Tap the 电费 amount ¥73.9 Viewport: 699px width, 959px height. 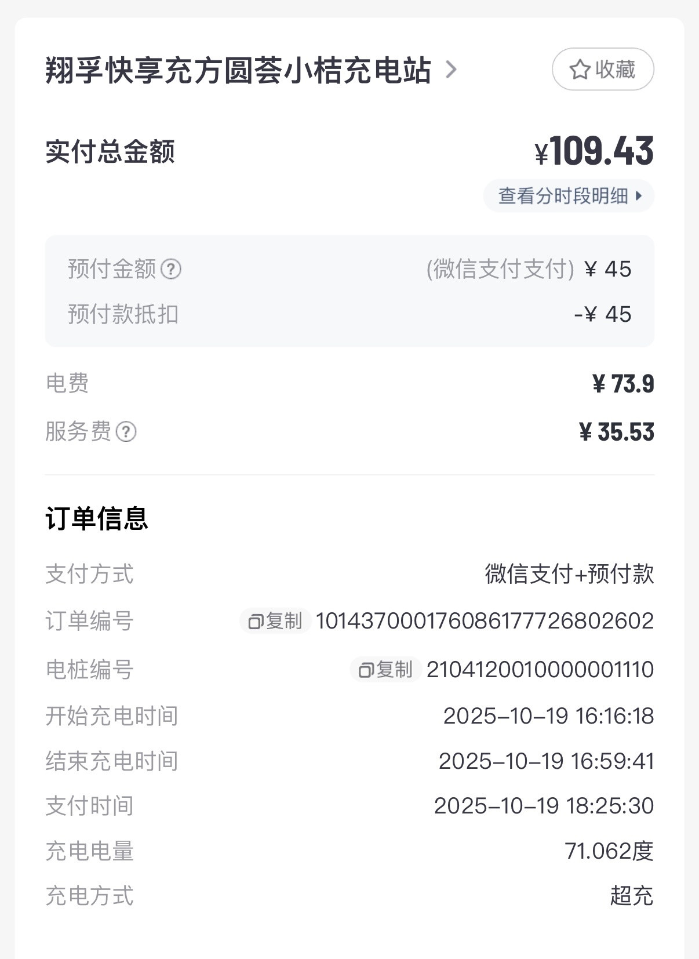623,384
